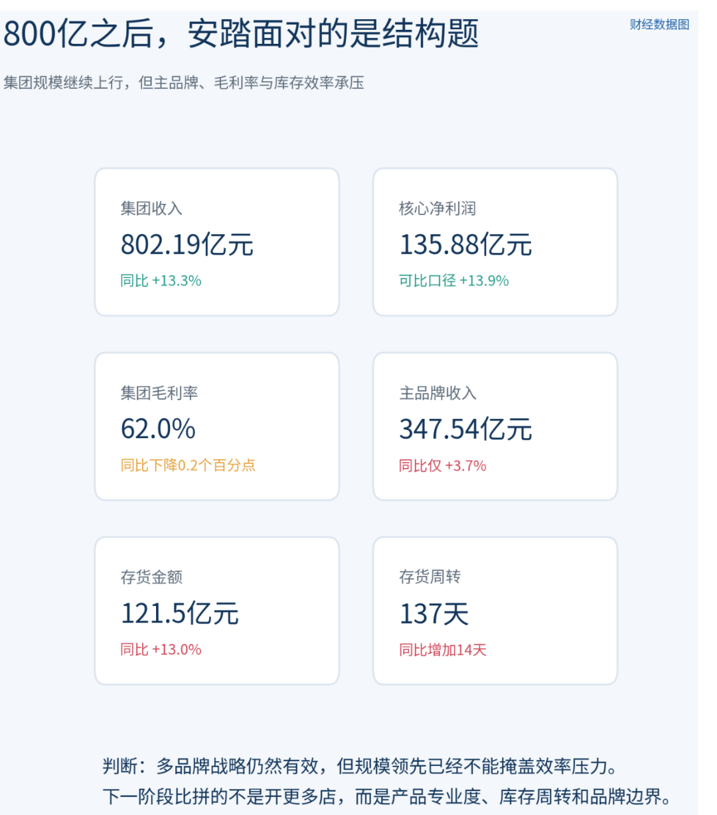The height and width of the screenshot is (815, 717).
Task: Click the 核心净利润 card label
Action: click(438, 208)
